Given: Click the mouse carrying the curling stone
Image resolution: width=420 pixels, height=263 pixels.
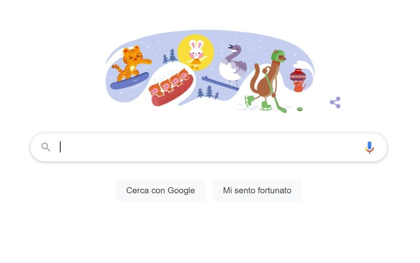Looking at the screenshot, I should point(298,80).
